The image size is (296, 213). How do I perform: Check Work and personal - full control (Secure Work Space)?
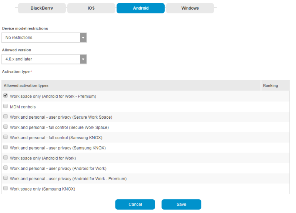point(6,127)
